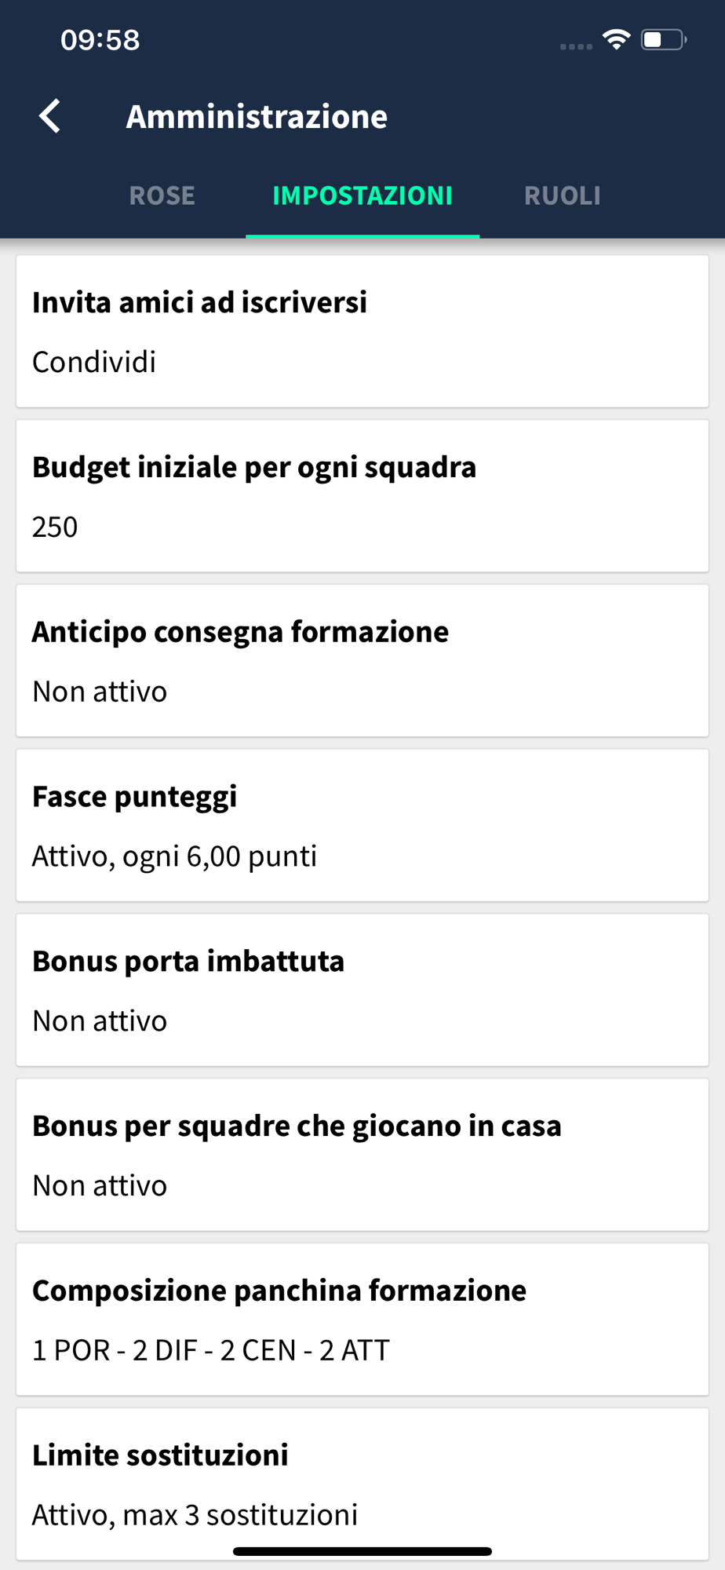Open the RUOLI tab
The image size is (725, 1570).
coord(562,195)
